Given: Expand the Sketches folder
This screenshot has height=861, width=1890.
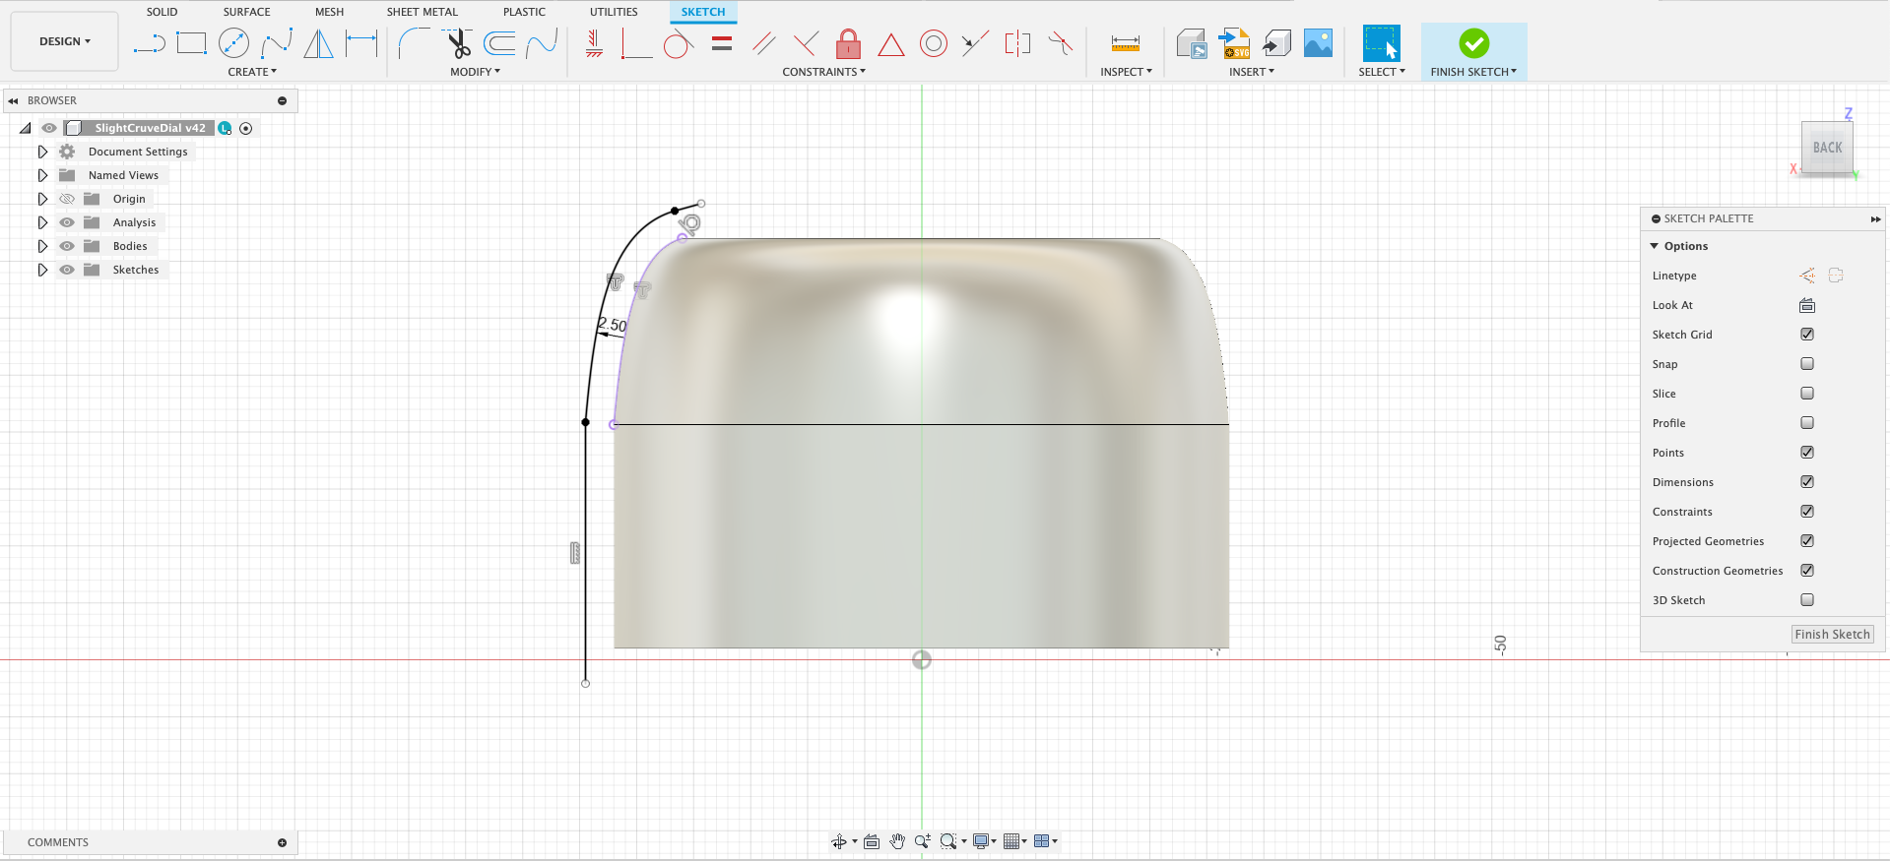Looking at the screenshot, I should point(42,270).
